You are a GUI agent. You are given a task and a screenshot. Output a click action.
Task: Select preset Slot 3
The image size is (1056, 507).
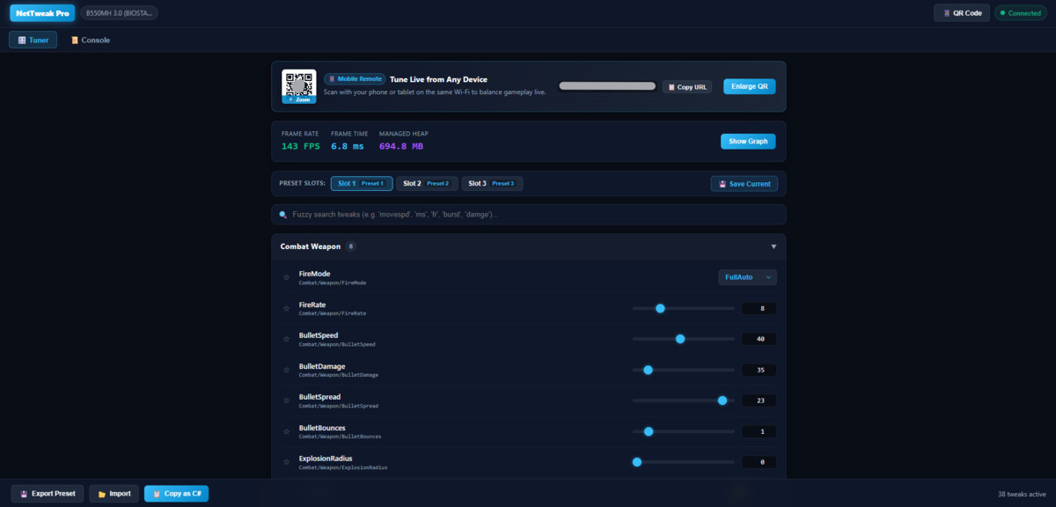click(x=492, y=183)
